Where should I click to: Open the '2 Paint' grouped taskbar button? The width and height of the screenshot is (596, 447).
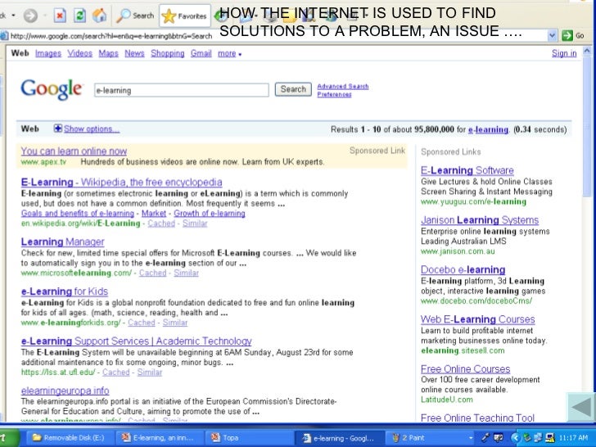[430, 438]
